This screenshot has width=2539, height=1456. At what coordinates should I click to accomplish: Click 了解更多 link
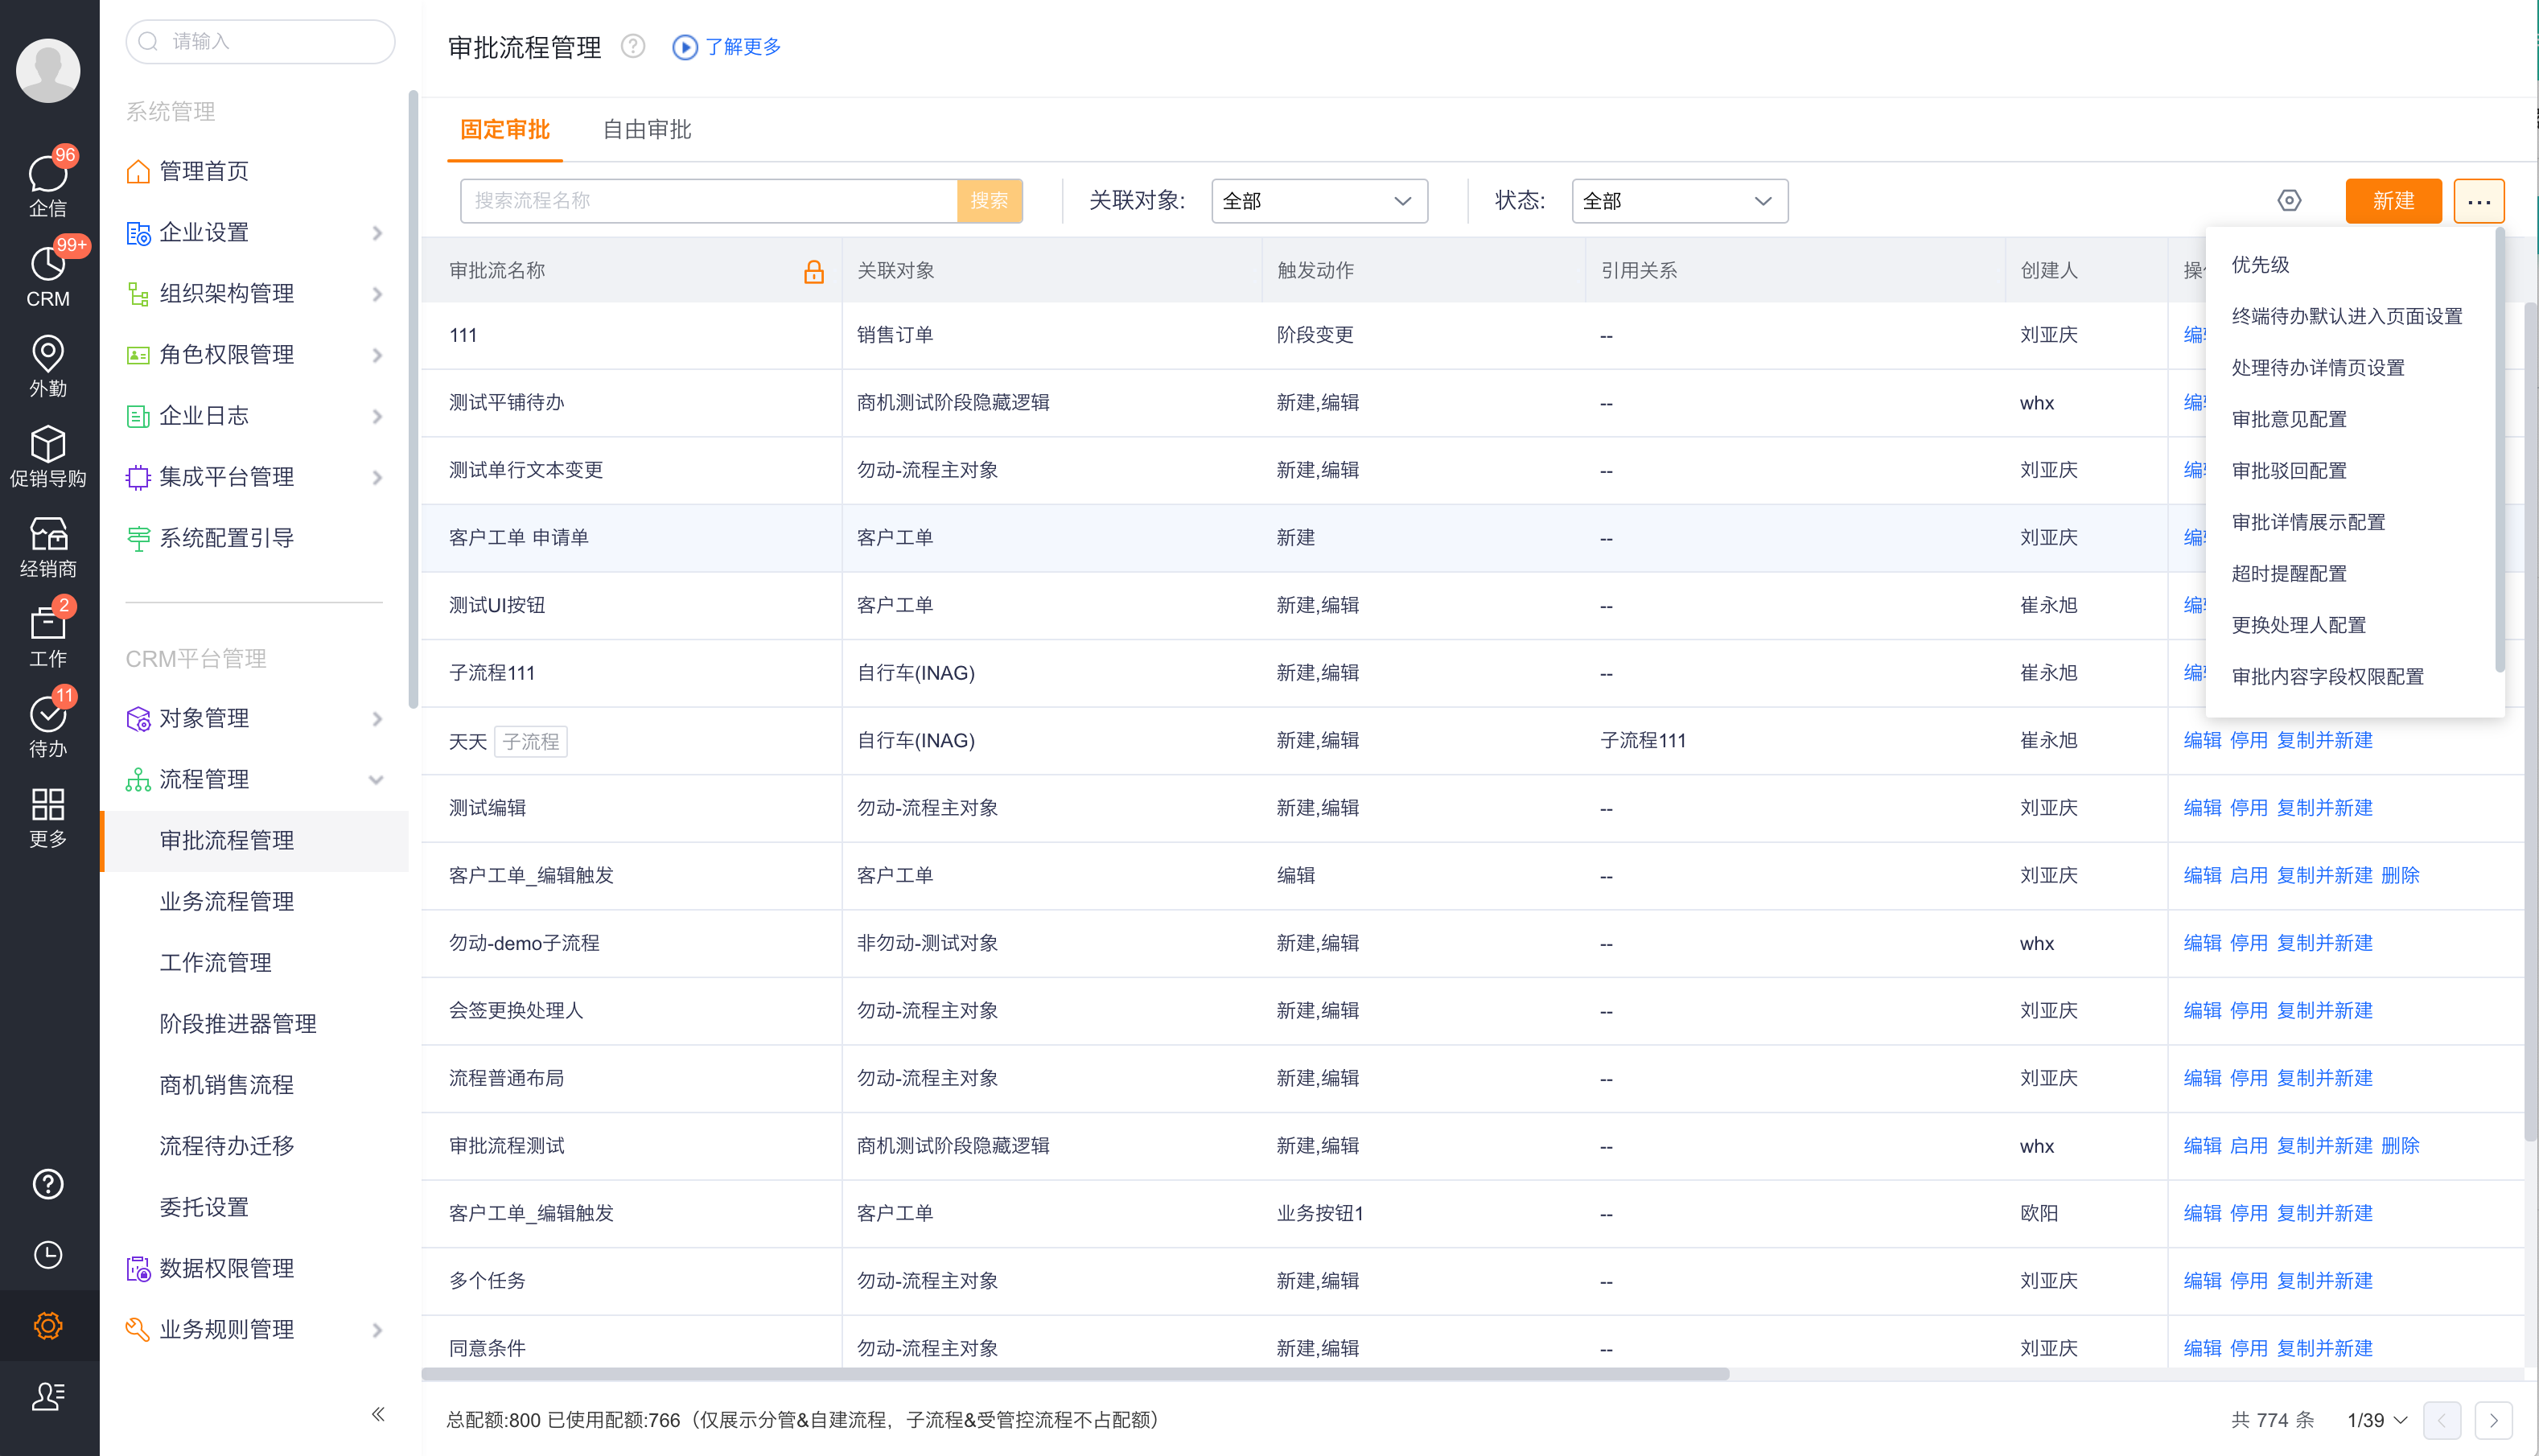(x=743, y=47)
